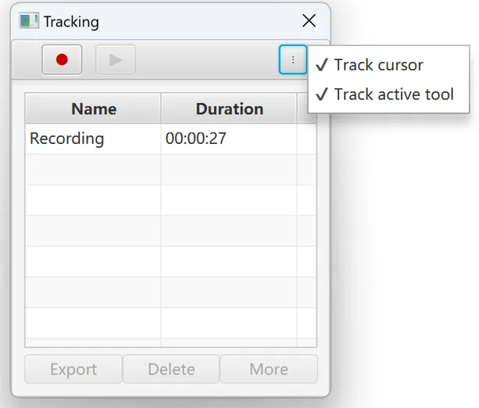479x408 pixels.
Task: Select the 00:00:27 duration cell
Action: (229, 139)
